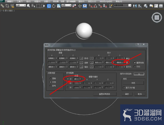
Task: Open the 渲染(R) menu
Action: [81, 1]
